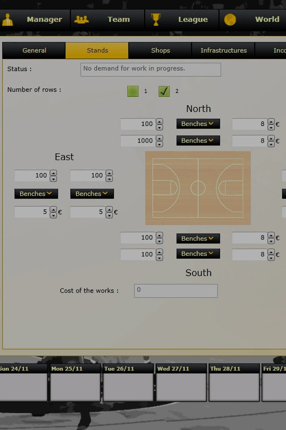This screenshot has width=286, height=430.
Task: Click the basketball court image
Action: coord(198,188)
